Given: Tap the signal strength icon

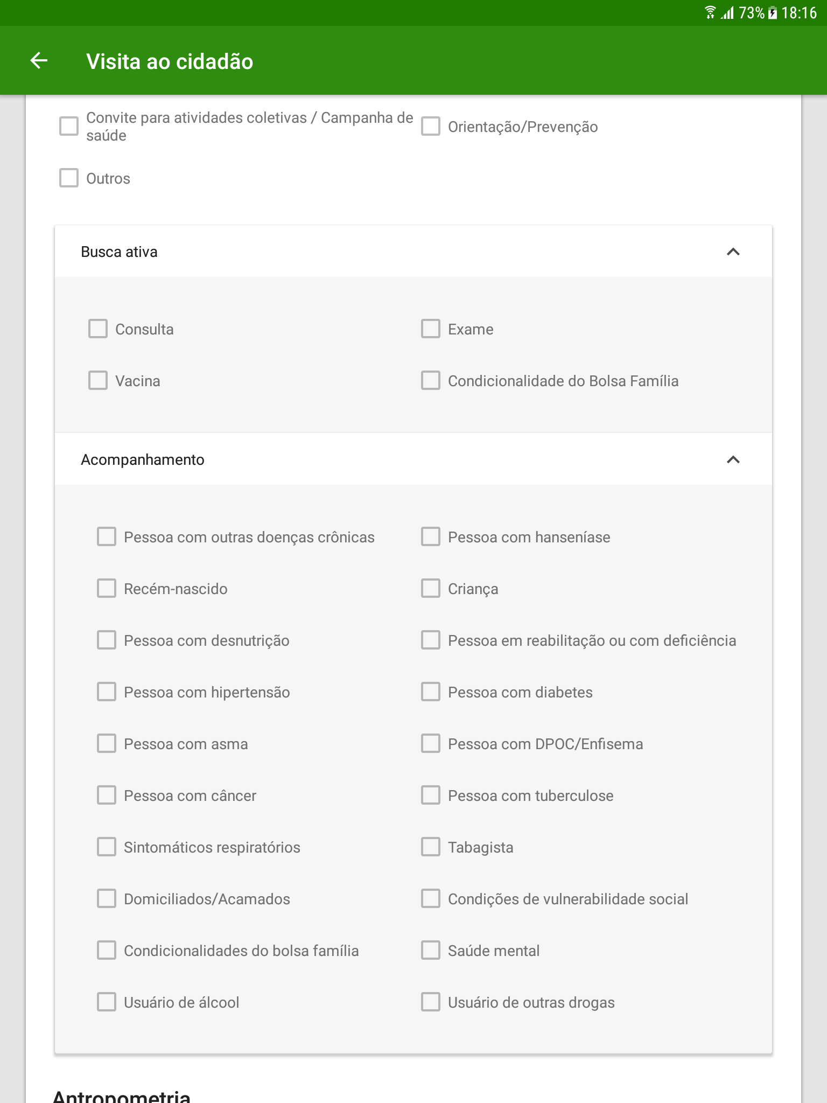Looking at the screenshot, I should pos(727,13).
